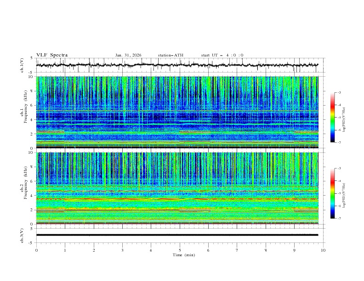
Task: Click time axis tick label "2"
Action: (x=94, y=250)
